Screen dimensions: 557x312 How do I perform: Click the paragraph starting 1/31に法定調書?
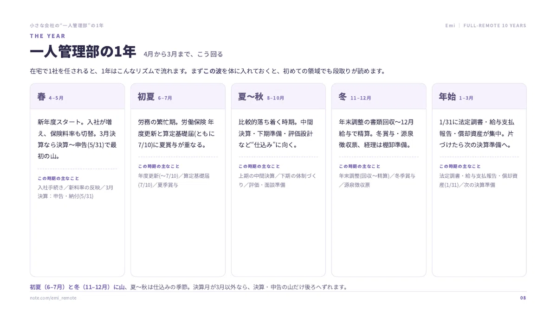[x=477, y=133]
